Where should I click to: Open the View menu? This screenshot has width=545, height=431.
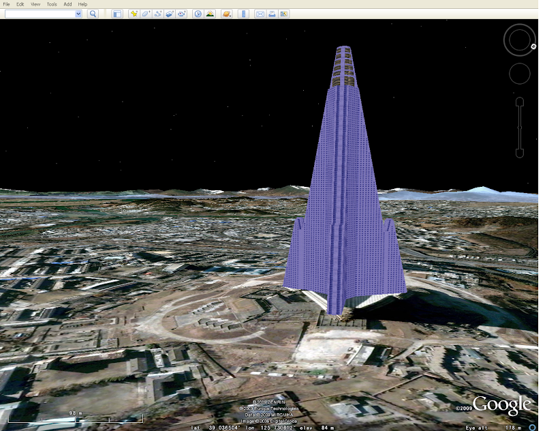click(35, 4)
